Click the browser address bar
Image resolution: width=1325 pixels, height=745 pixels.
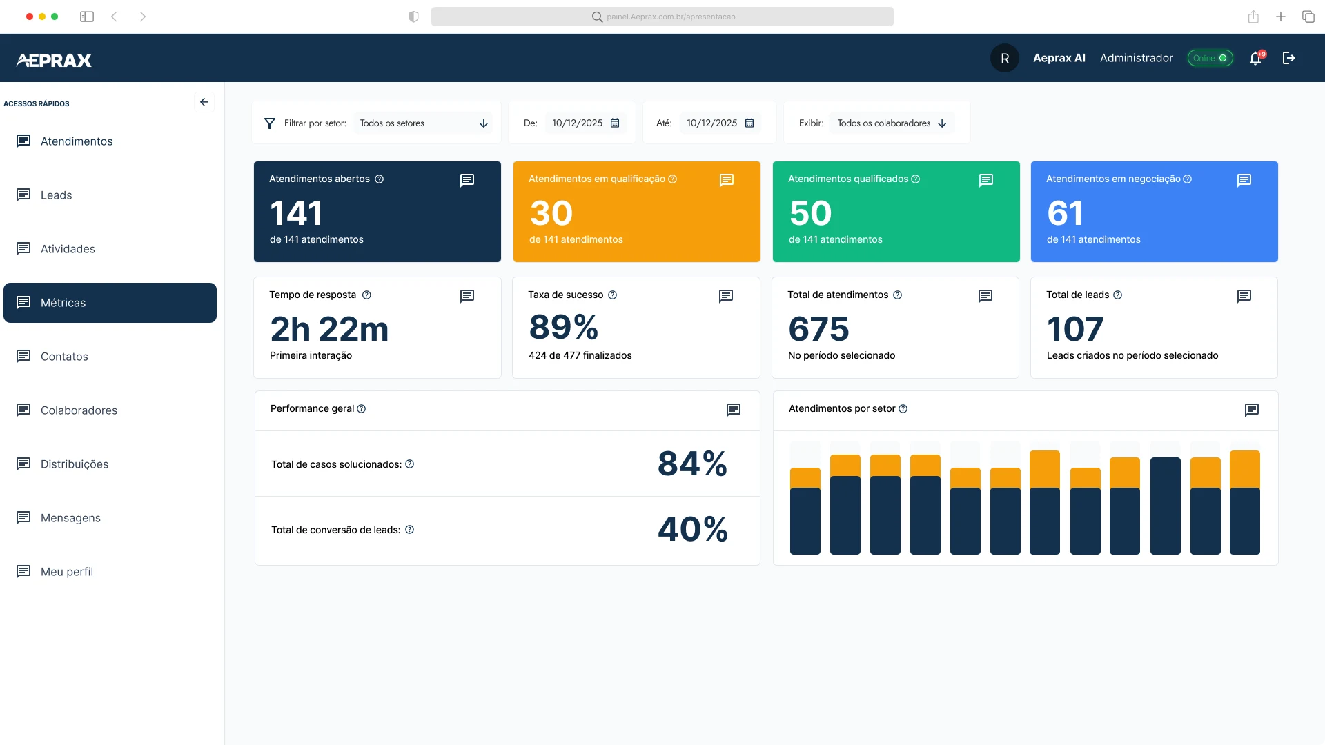[x=662, y=17]
